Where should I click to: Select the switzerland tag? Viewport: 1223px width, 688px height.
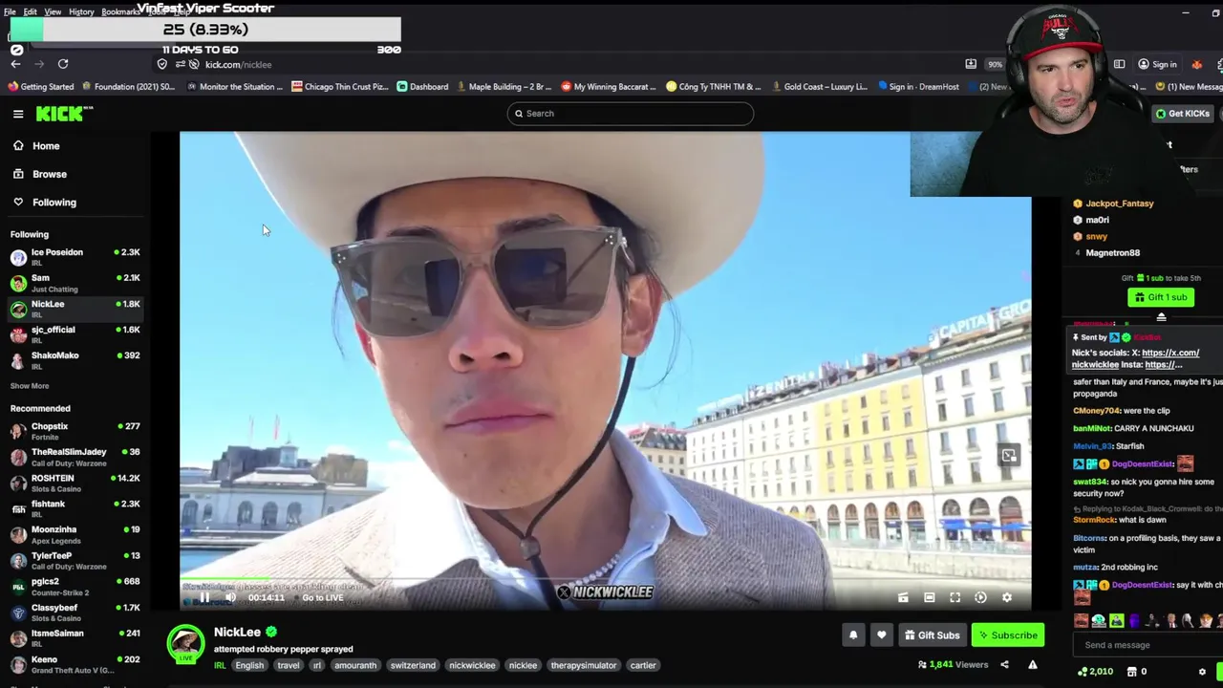[x=413, y=665]
